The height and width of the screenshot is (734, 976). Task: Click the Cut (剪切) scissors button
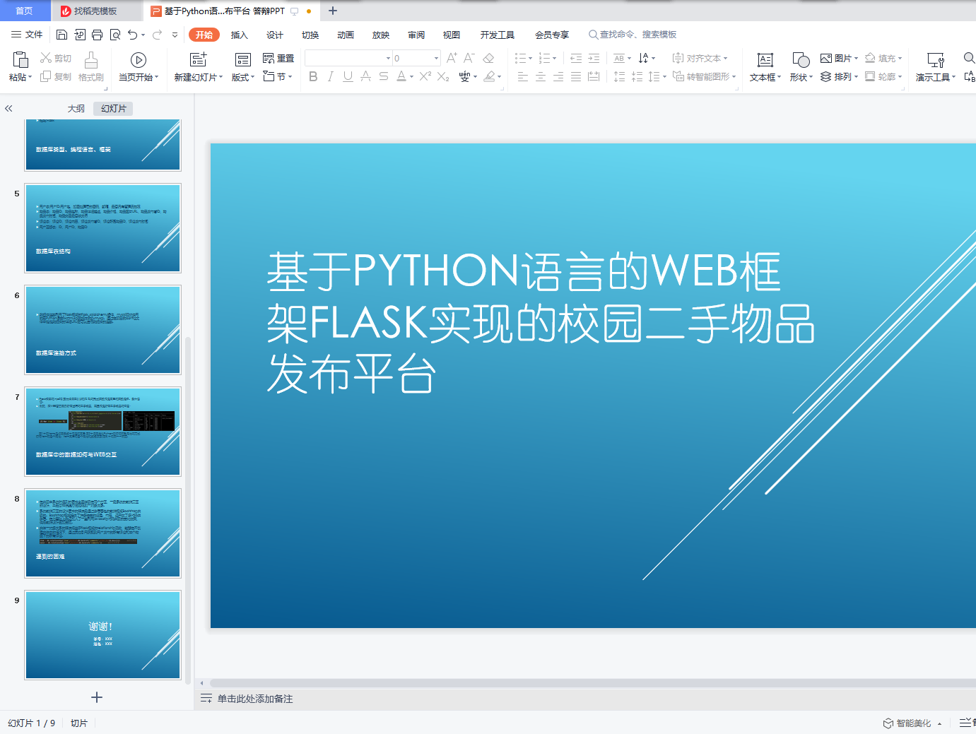click(x=56, y=59)
